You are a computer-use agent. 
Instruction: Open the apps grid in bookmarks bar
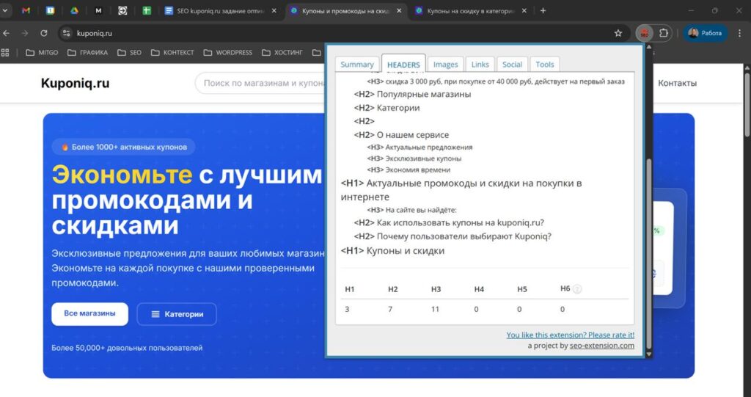point(6,53)
